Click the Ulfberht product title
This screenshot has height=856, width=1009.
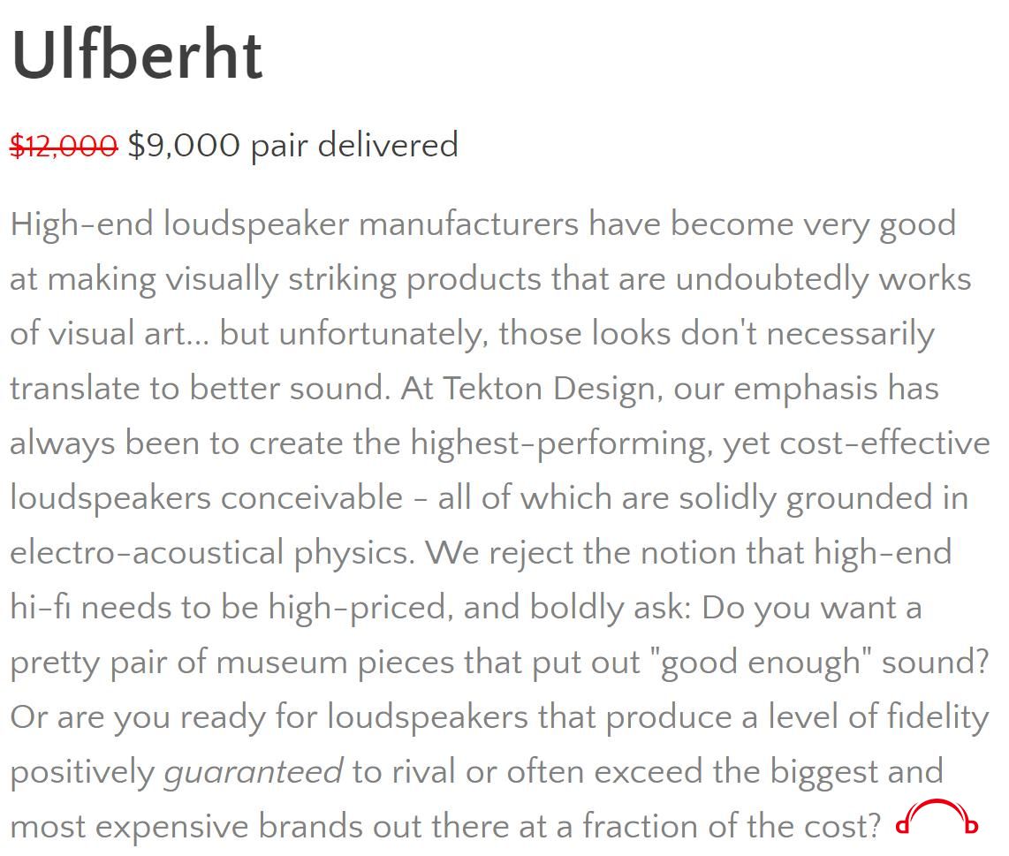tap(137, 56)
